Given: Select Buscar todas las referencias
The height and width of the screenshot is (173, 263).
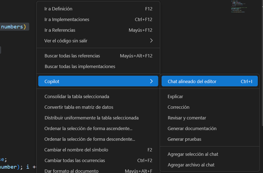Looking at the screenshot, I should [72, 55].
